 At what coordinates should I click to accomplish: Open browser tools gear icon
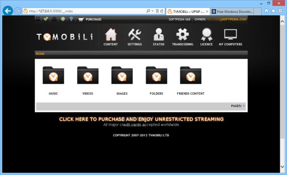[280, 11]
